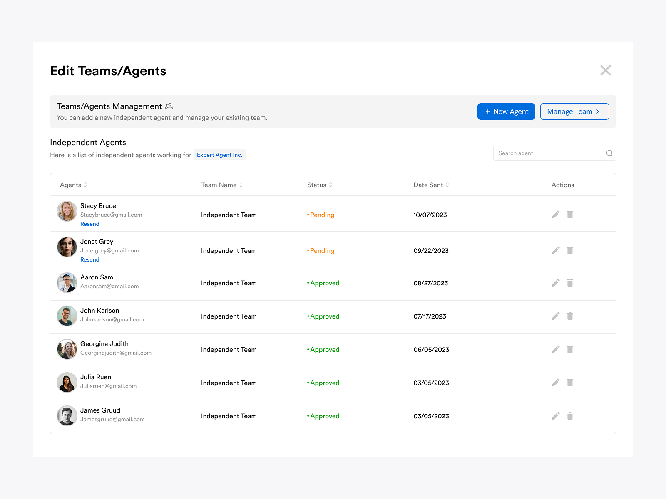Open Georgina Judith's avatar photo

click(x=67, y=349)
